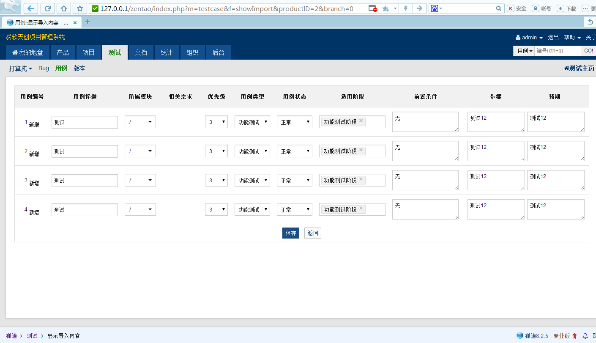Viewport: 596px width, 343px height.
Task: Click the lightning speed-mode icon
Action: point(406,8)
